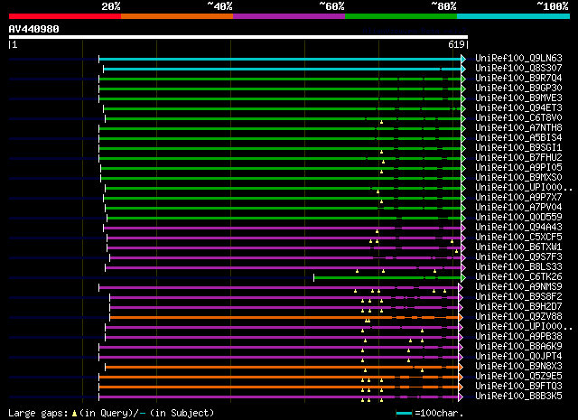Click the orange alignment bar for B9N8X3
The height and width of the screenshot is (420, 578).
coord(282,368)
